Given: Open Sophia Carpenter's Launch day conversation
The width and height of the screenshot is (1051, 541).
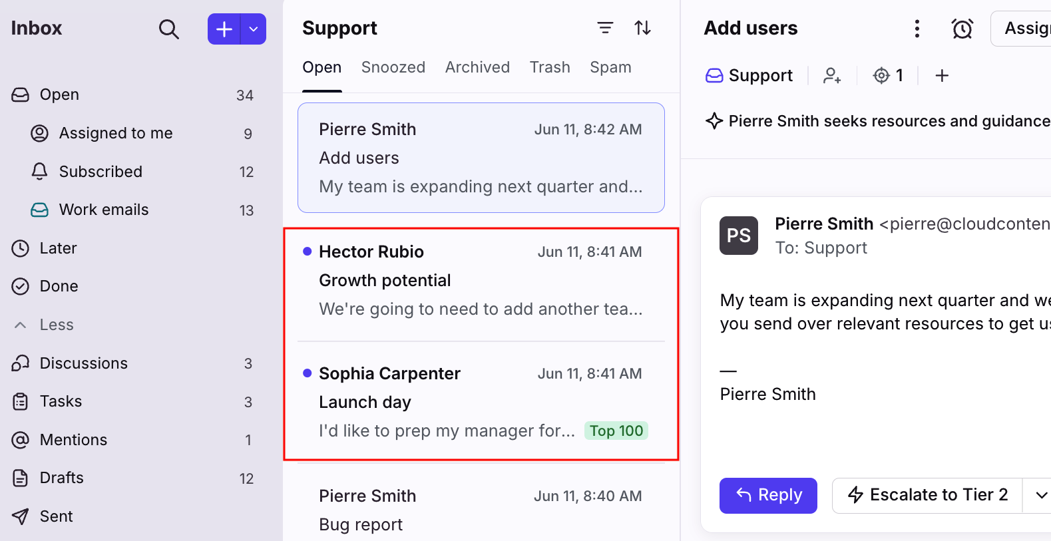Looking at the screenshot, I should click(x=481, y=402).
